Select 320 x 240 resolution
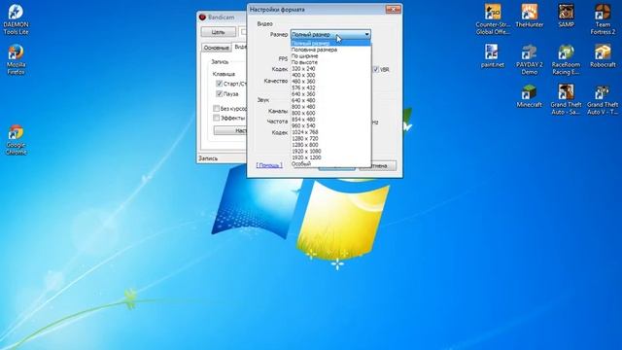This screenshot has height=350, width=622. point(330,69)
